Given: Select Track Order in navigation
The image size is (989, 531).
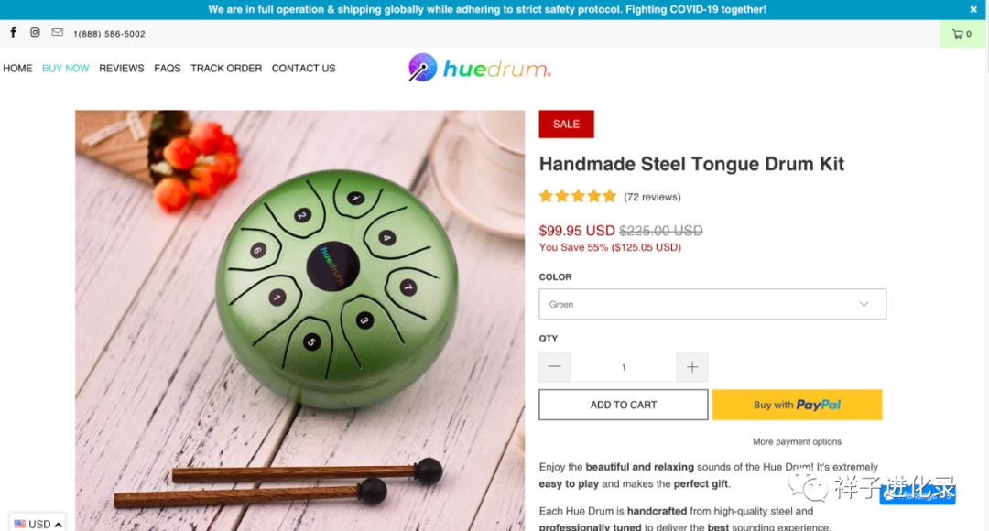Looking at the screenshot, I should (x=226, y=68).
